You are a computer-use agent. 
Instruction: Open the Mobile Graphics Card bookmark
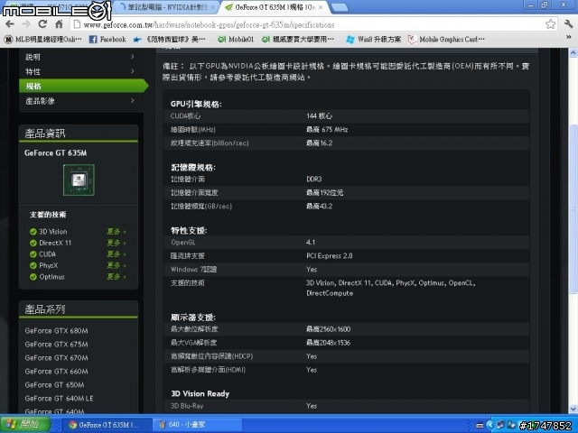(447, 39)
